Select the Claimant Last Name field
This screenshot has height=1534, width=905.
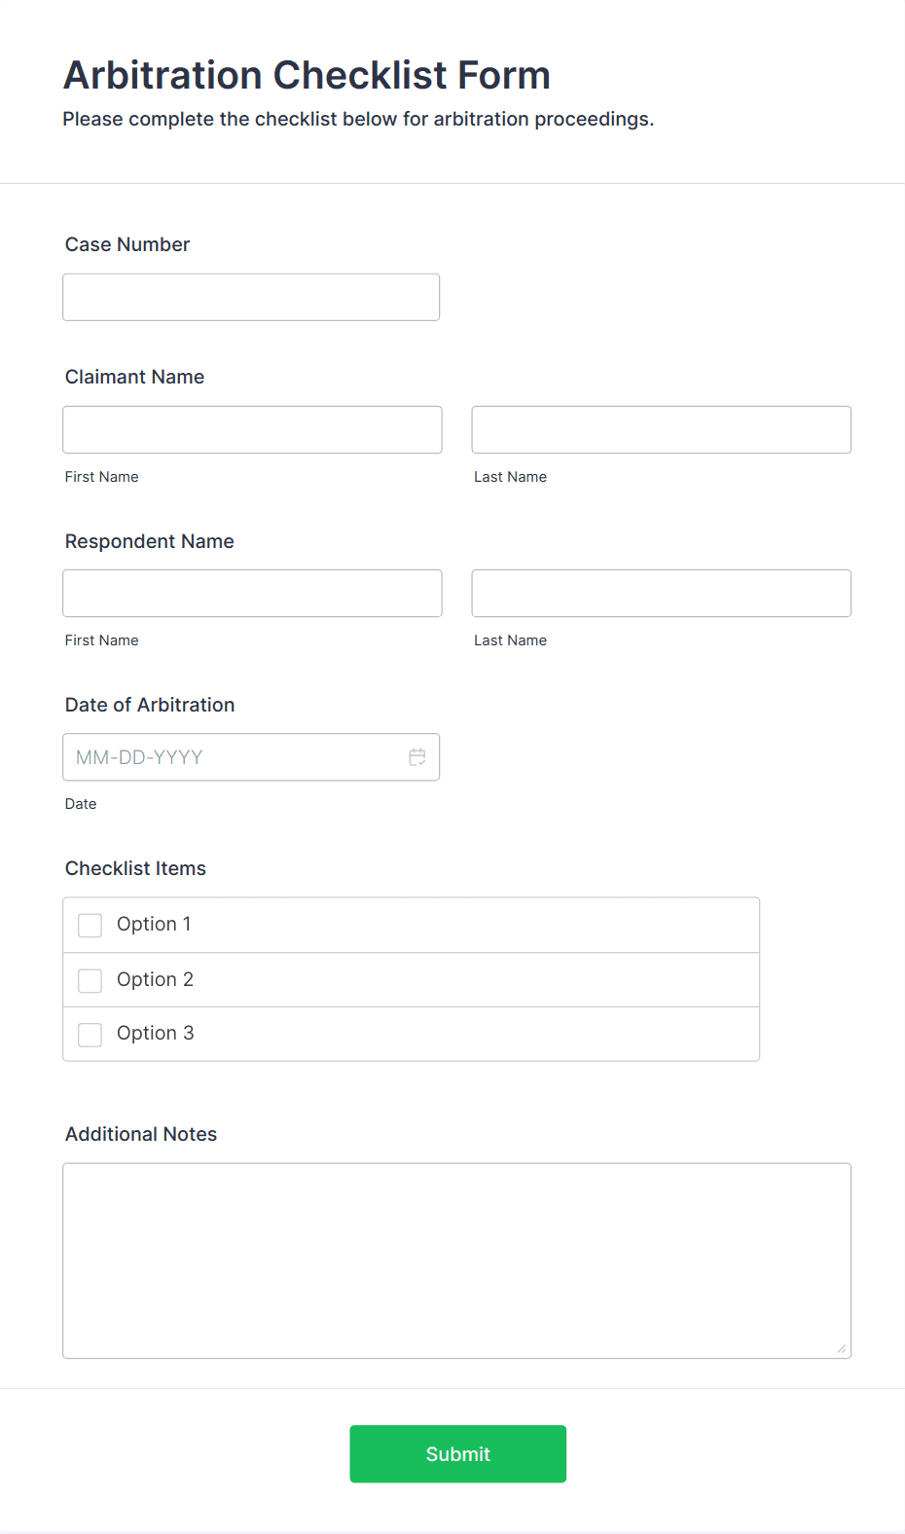point(661,429)
